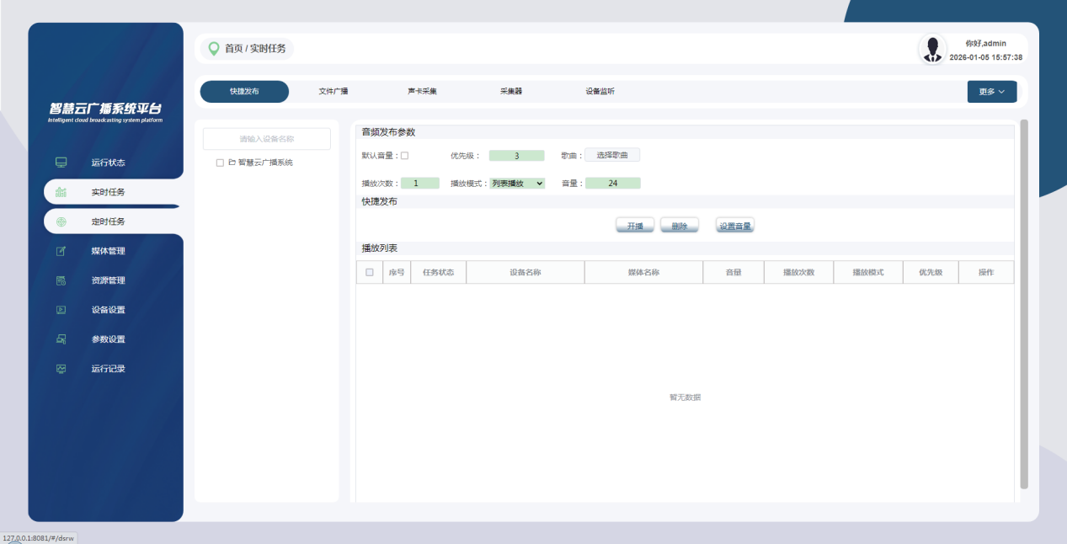Click the 运行状态 monitor icon in sidebar

pos(61,163)
